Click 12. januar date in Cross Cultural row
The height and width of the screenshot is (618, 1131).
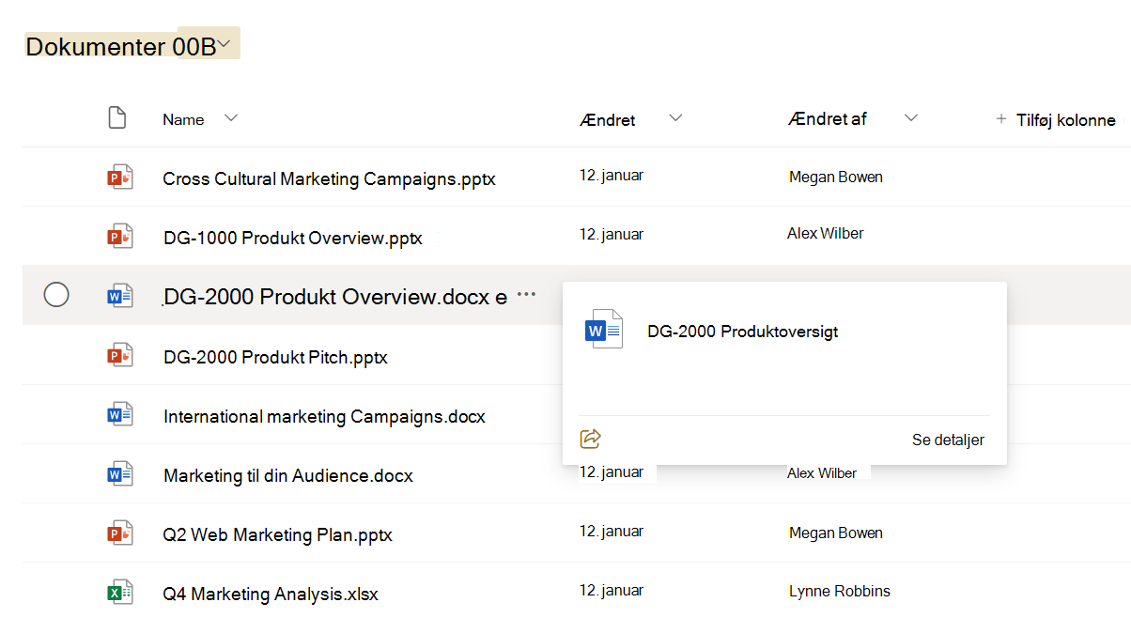click(612, 175)
